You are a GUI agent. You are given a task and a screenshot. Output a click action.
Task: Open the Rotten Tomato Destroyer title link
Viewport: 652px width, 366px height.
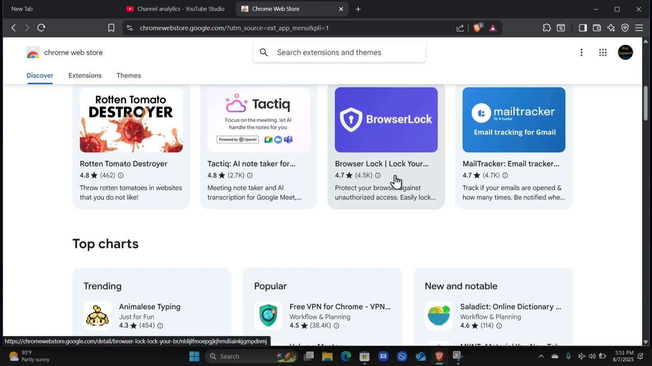[x=124, y=164]
